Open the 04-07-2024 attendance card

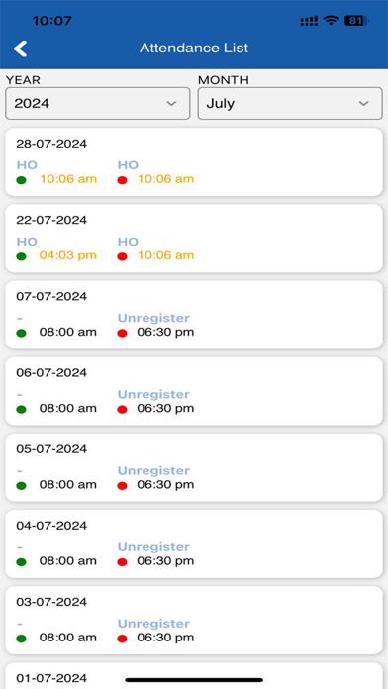194,544
